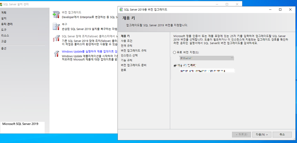Viewport: 297px width, 143px height.
Task: Open the 고급 page in 설치 센터
Action: [x=4, y=41]
